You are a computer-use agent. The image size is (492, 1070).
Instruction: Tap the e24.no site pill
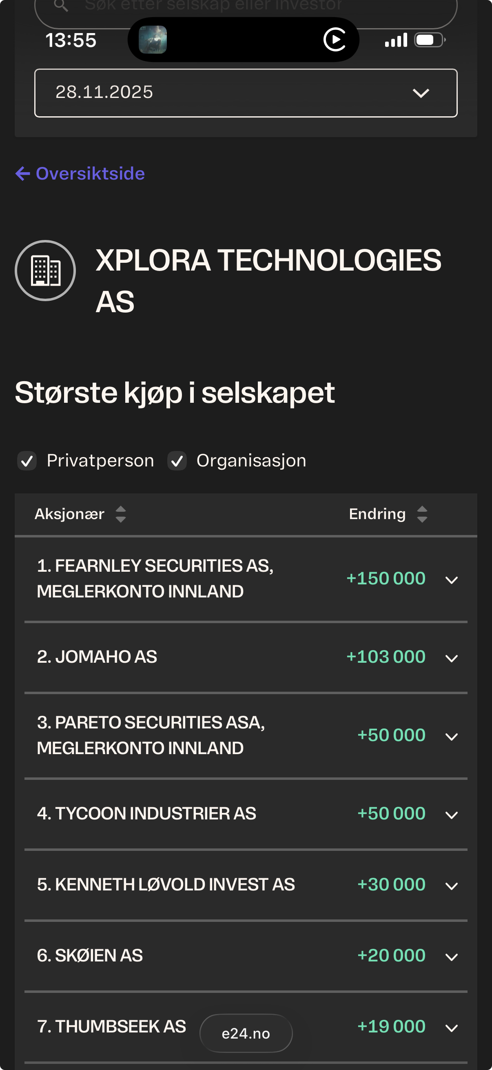pyautogui.click(x=246, y=1033)
